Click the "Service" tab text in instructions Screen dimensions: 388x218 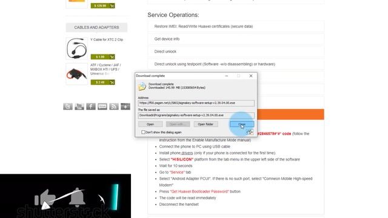[x=177, y=172]
